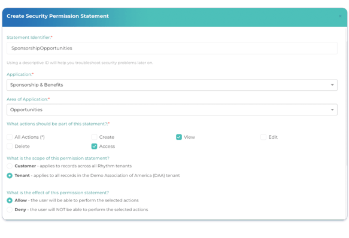Viewport: 349px width, 238px height.
Task: Click the Deny option label text
Action: coord(20,209)
